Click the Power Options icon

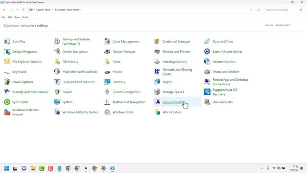click(x=7, y=82)
